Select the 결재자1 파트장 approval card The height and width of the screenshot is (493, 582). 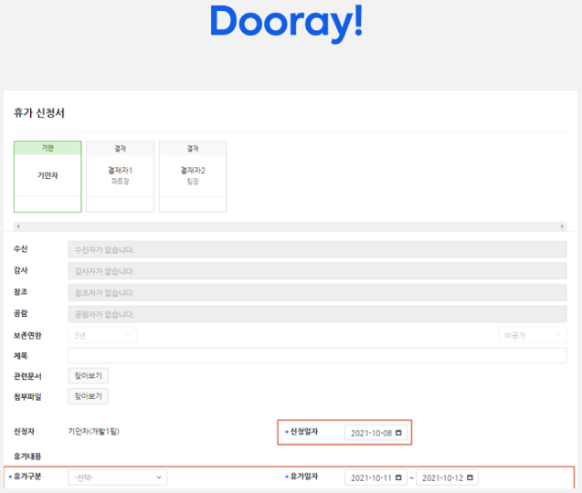tap(121, 176)
